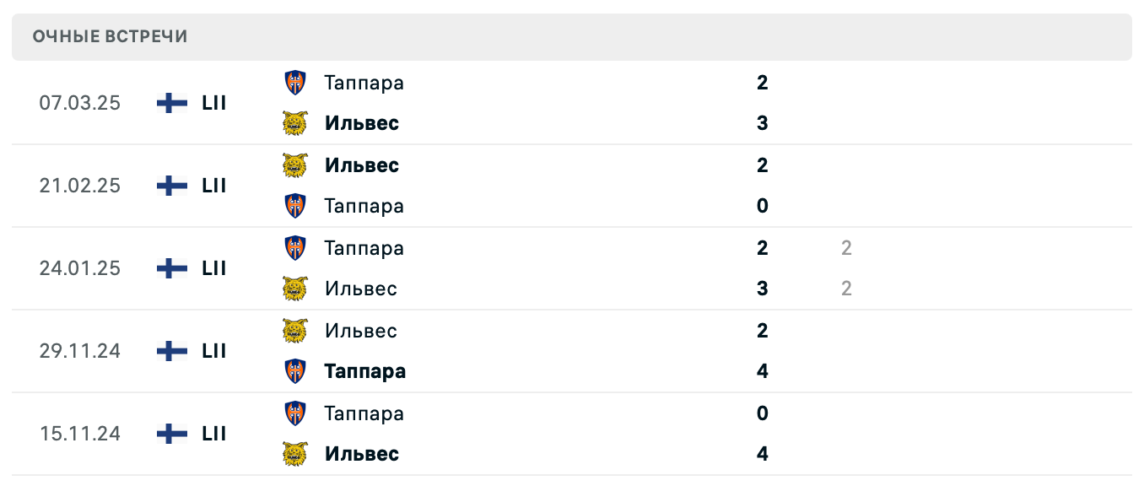Click Ilves logo in 15.11.24 match
The image size is (1144, 486).
(x=294, y=454)
